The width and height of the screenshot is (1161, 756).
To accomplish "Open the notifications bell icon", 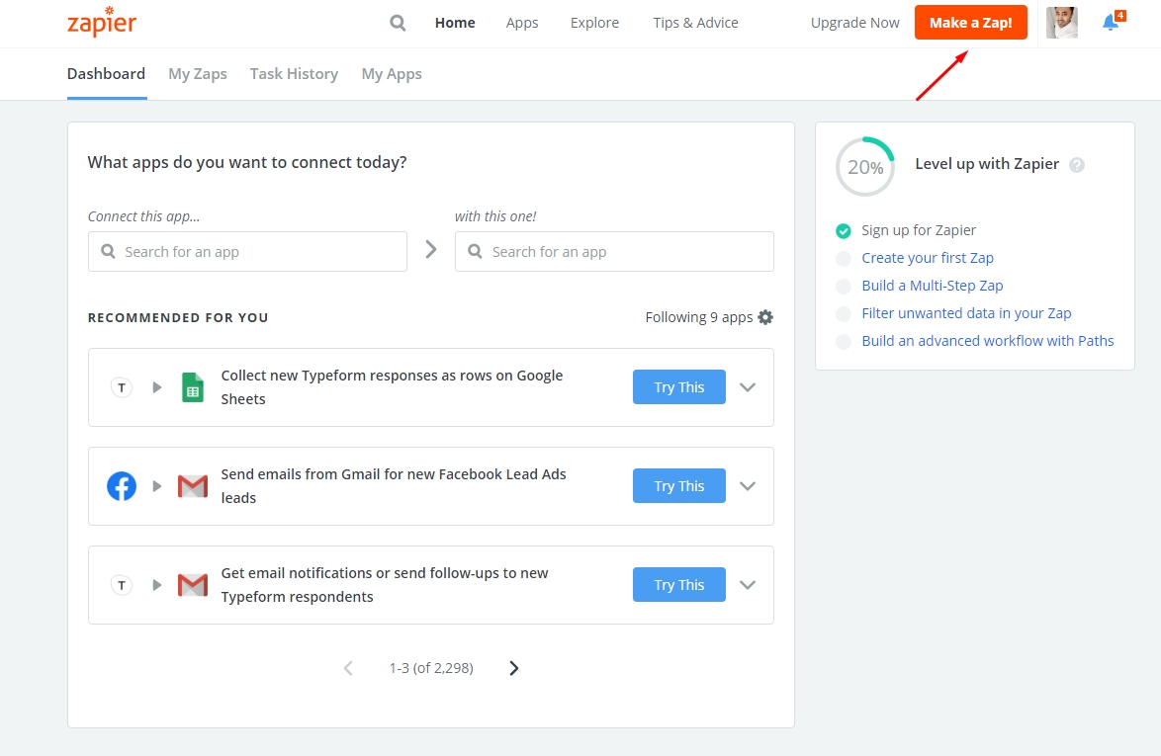I will (x=1111, y=23).
